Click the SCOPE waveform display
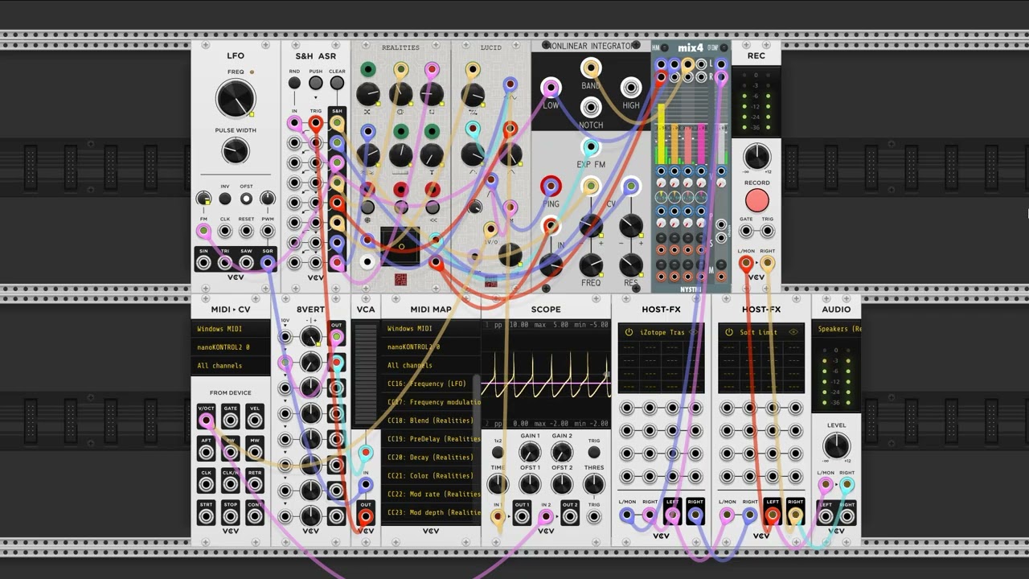This screenshot has height=579, width=1029. click(546, 374)
